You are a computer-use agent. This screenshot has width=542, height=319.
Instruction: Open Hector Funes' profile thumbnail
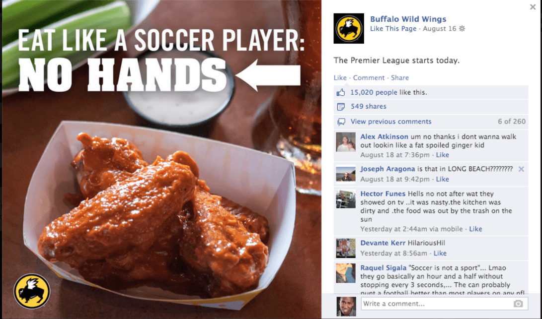(x=346, y=198)
